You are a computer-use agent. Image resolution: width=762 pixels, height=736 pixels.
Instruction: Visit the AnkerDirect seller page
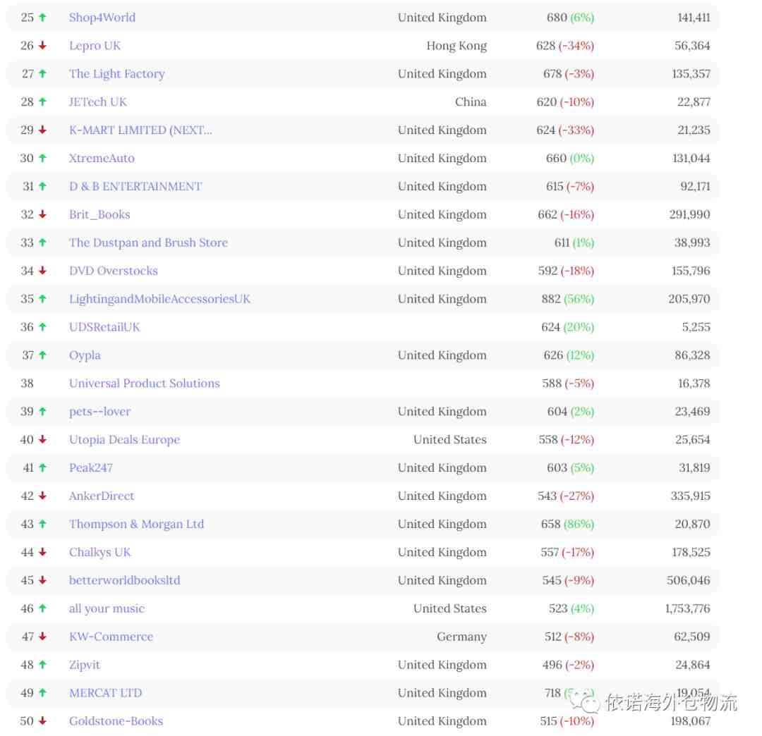tap(102, 496)
